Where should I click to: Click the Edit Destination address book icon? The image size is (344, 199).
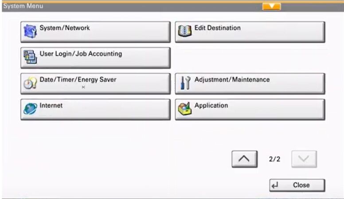[x=185, y=31]
